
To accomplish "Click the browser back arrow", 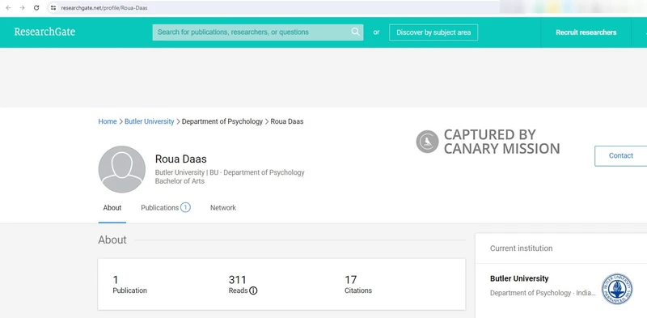I will 8,8.
